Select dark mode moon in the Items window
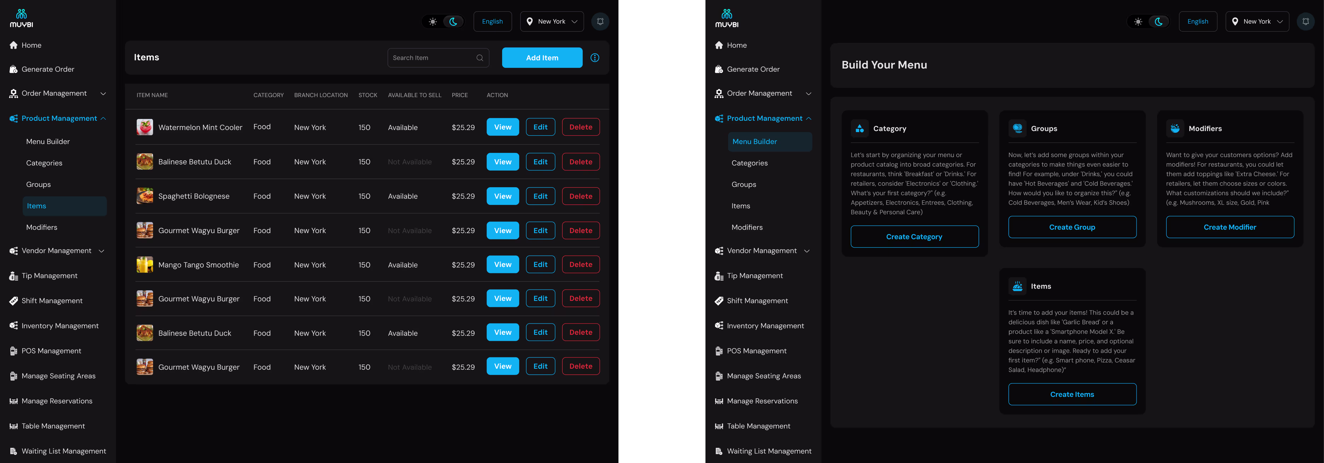1324x463 pixels. pyautogui.click(x=453, y=22)
